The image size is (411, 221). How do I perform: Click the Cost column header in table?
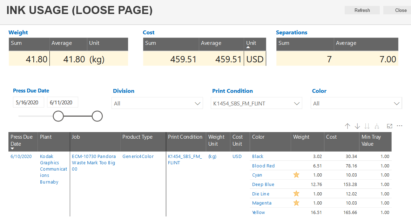pos(331,137)
